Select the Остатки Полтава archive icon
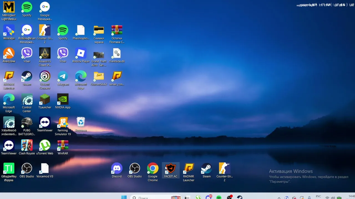The width and height of the screenshot is (355, 199). (117, 34)
